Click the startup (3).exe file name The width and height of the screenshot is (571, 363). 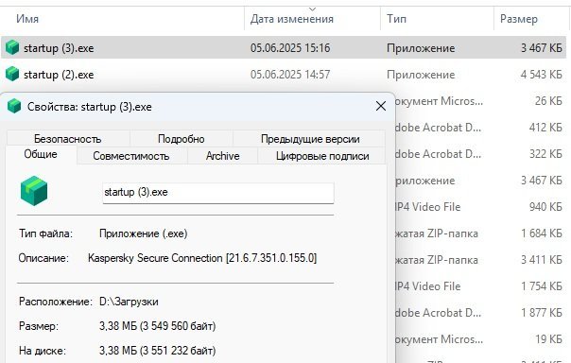(x=59, y=48)
